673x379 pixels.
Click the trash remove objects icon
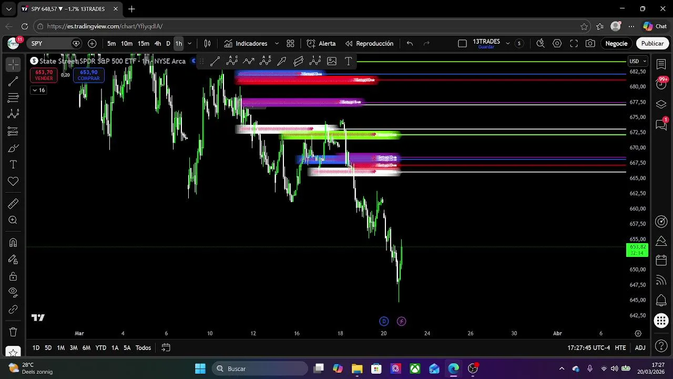tap(13, 332)
